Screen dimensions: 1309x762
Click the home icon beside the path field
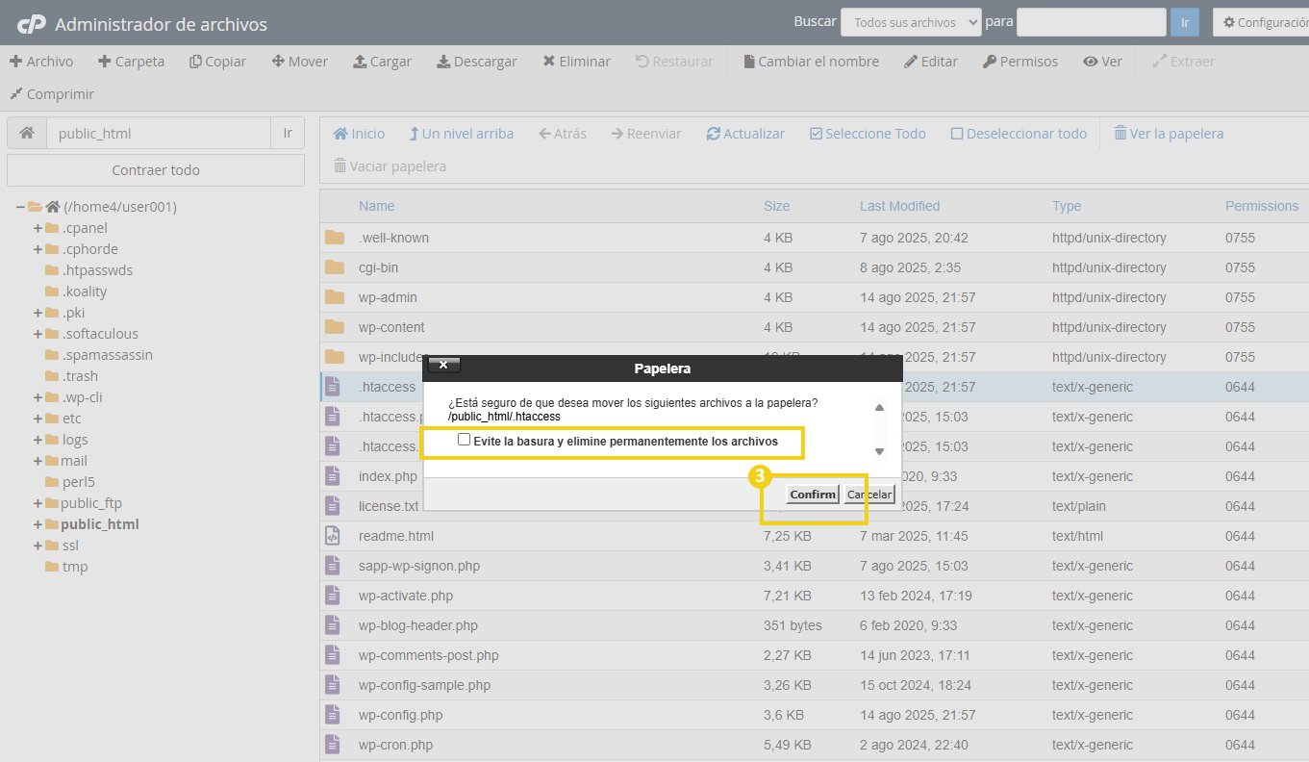coord(26,131)
